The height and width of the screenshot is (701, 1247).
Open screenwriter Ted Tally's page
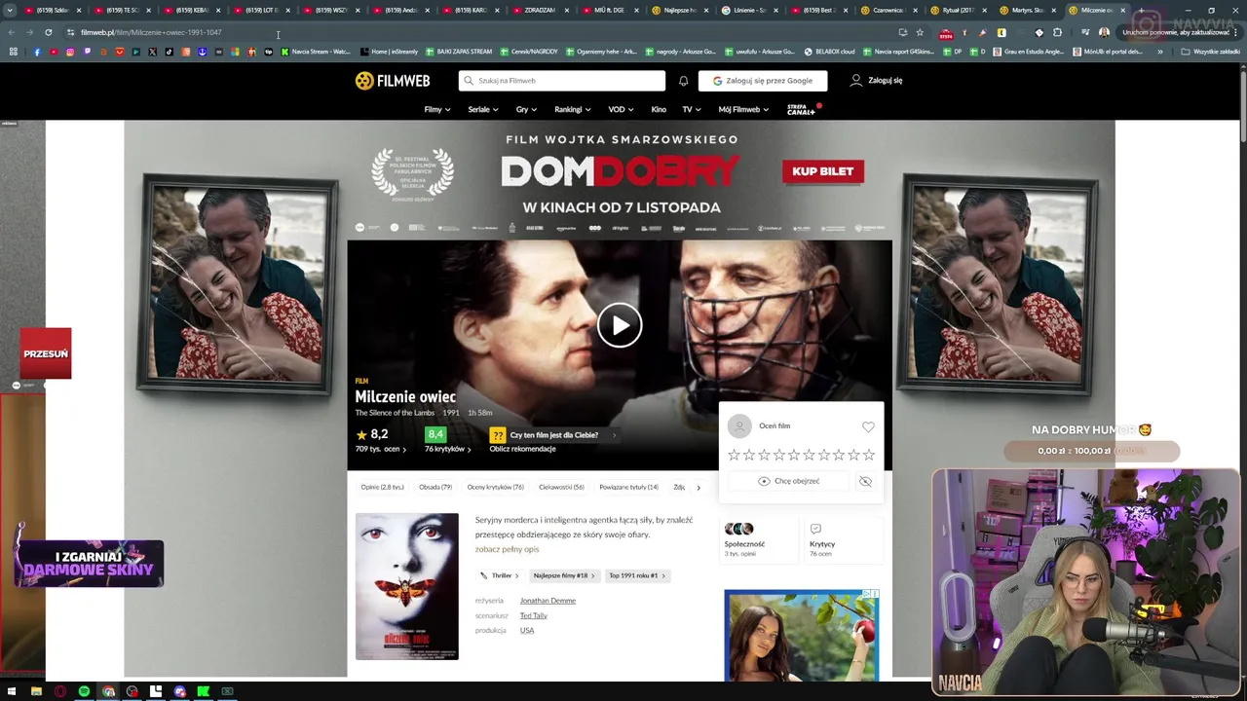[x=533, y=615]
